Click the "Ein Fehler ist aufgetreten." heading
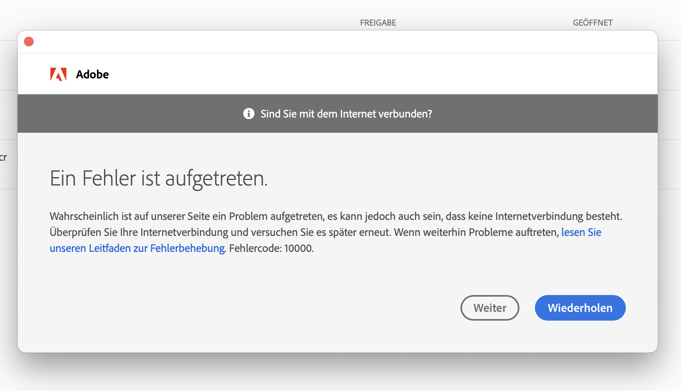The image size is (681, 391). (158, 178)
